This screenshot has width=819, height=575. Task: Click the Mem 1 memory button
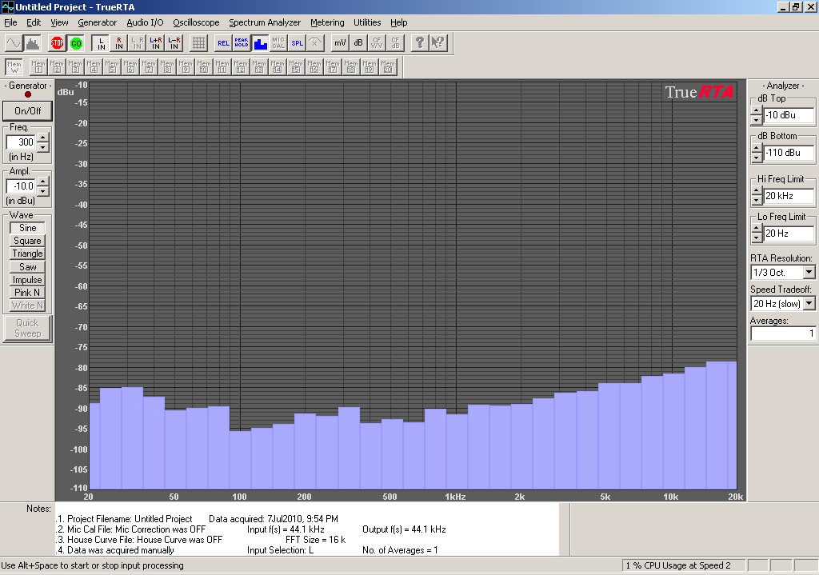pos(38,67)
